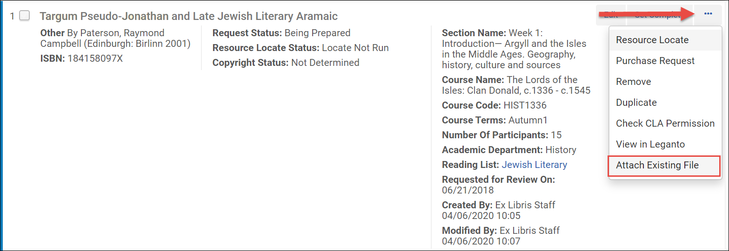Click the History academic department value
This screenshot has height=251, width=729.
coord(561,150)
